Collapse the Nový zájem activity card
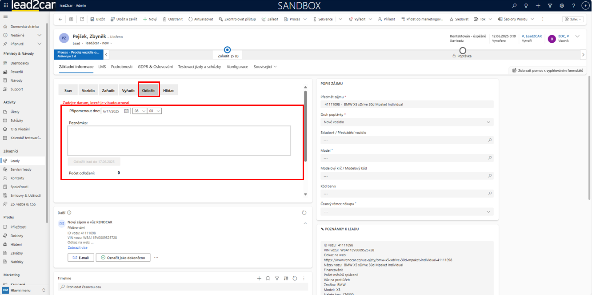The image size is (592, 295). (x=304, y=223)
